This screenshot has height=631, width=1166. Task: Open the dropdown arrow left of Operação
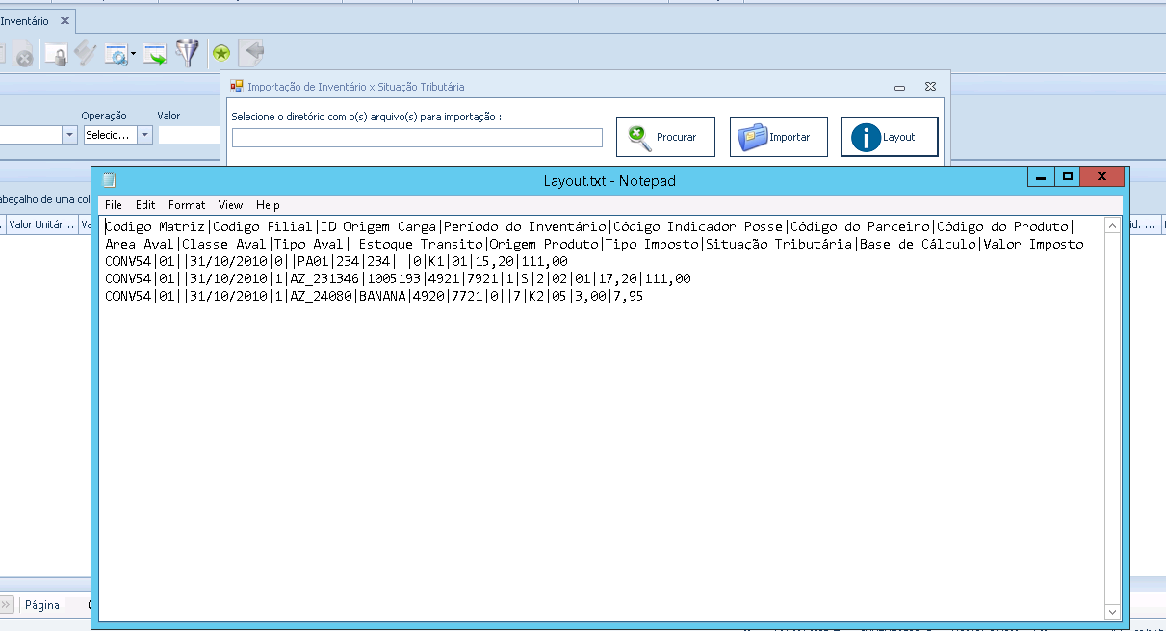tap(69, 135)
